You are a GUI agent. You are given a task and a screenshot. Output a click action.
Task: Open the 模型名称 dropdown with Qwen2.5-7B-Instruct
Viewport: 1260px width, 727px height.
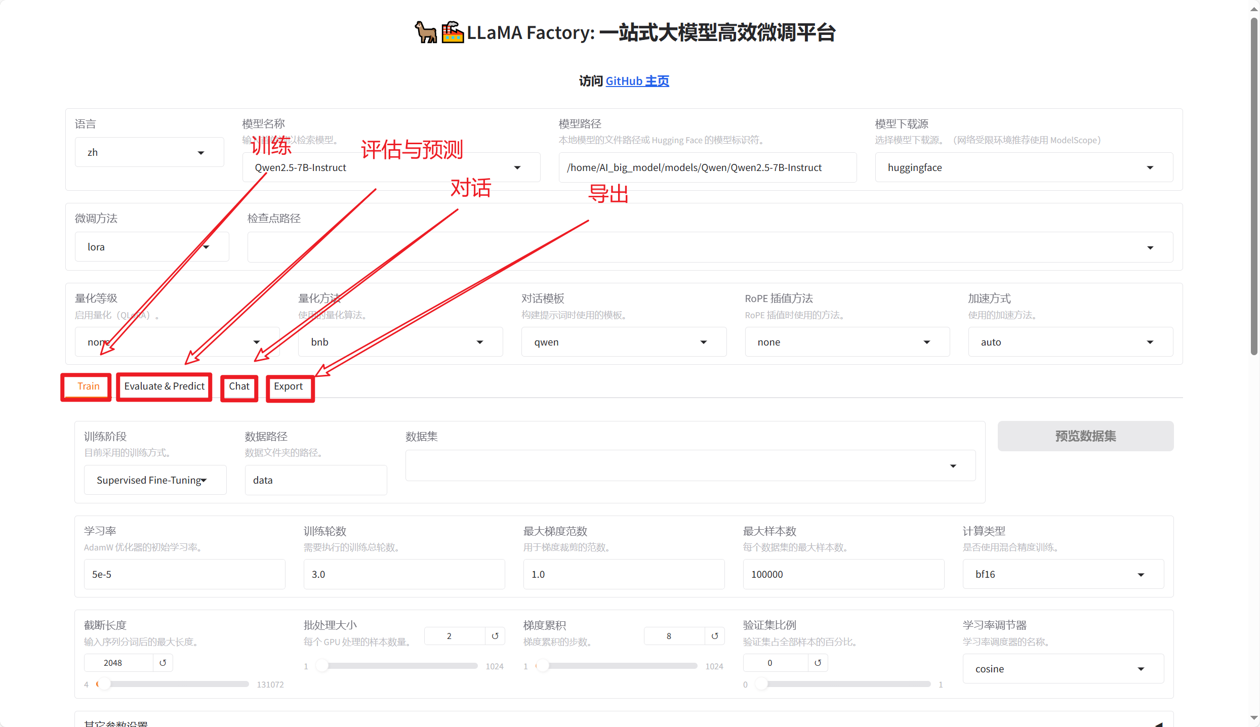click(x=391, y=167)
